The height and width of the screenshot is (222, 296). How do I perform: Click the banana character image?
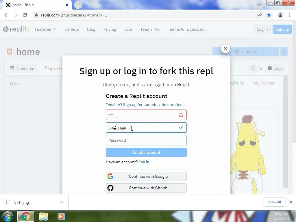coord(248,154)
